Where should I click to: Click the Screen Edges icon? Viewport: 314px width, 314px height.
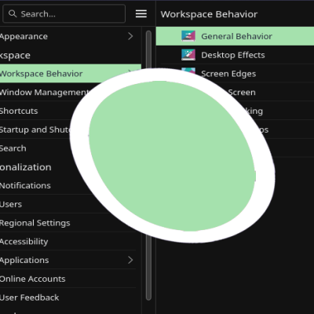[188, 71]
